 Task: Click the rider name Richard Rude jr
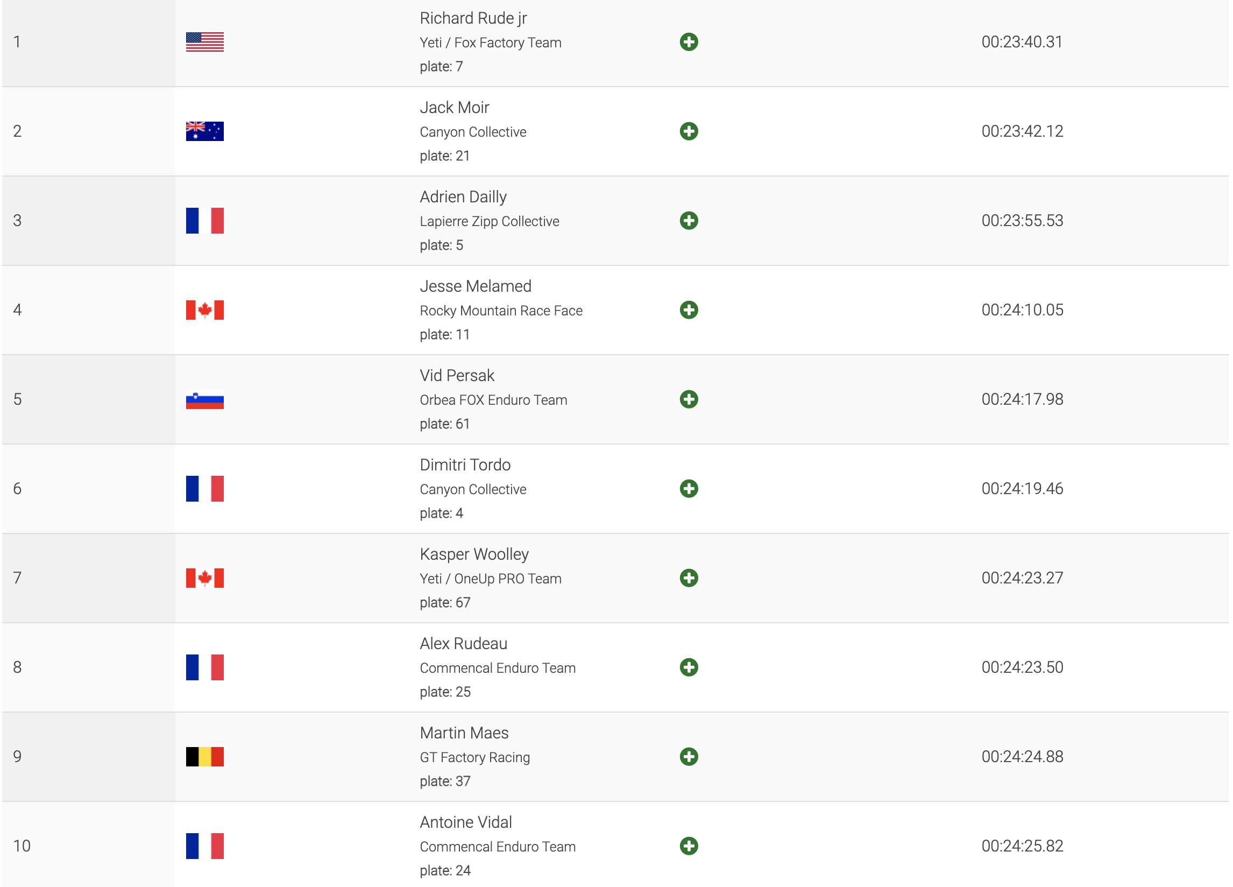(473, 18)
